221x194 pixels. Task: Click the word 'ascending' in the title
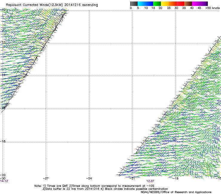click(90, 5)
